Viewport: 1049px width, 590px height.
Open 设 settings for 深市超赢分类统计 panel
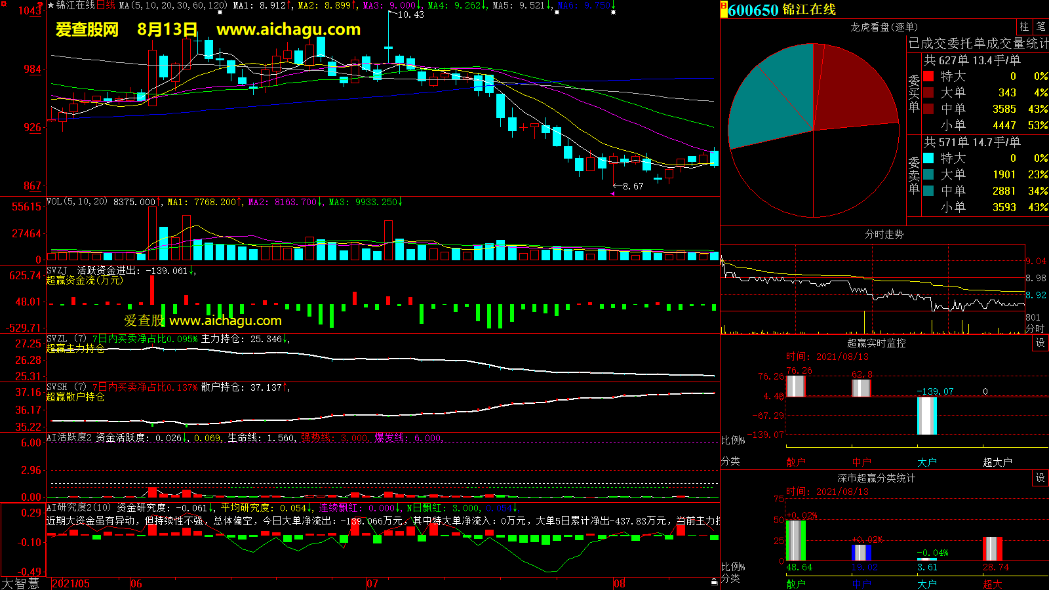point(1040,478)
